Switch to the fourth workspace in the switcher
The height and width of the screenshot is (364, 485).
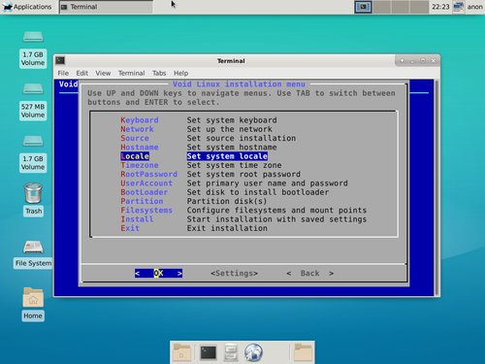[x=419, y=7]
